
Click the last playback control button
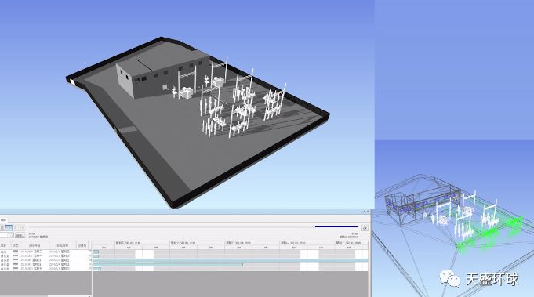coord(22,227)
